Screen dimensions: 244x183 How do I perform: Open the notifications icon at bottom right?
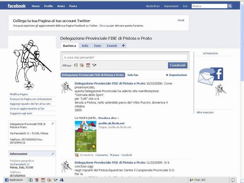[x=232, y=180]
